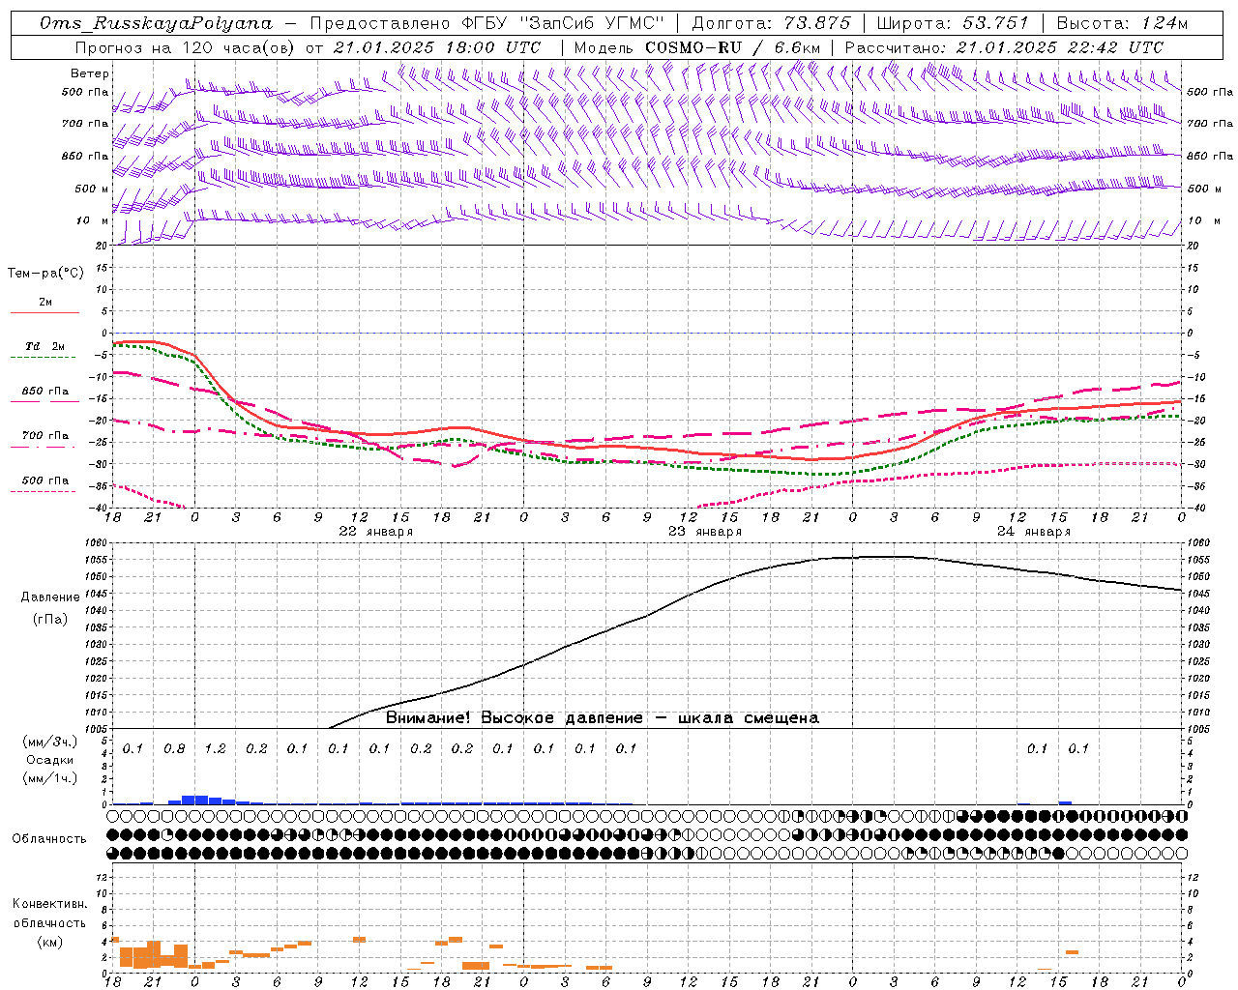Click the 850 гПа temperature legend line

[x=45, y=400]
